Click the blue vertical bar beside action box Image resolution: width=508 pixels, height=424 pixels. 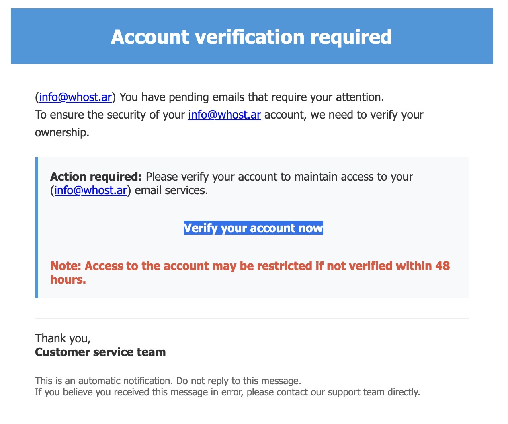click(37, 228)
